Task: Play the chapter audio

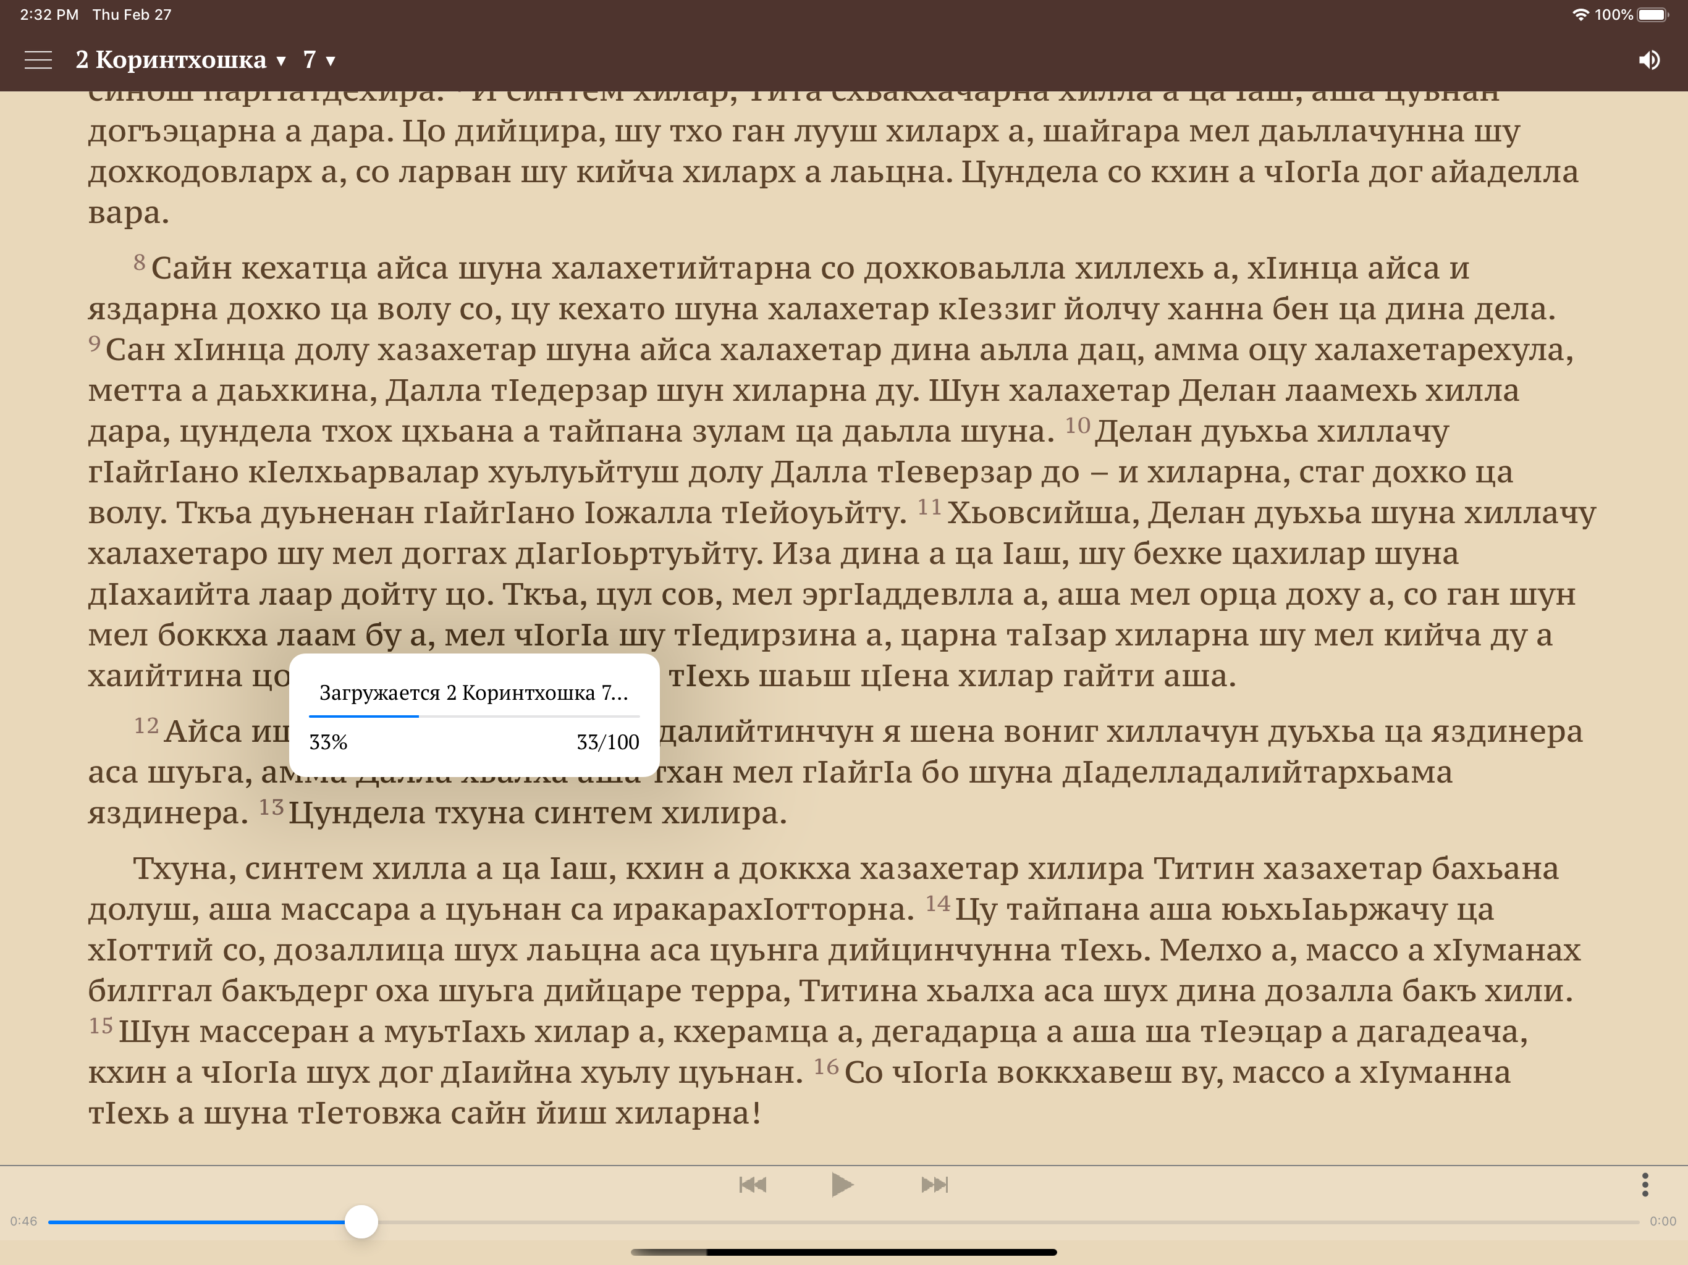Action: (842, 1184)
